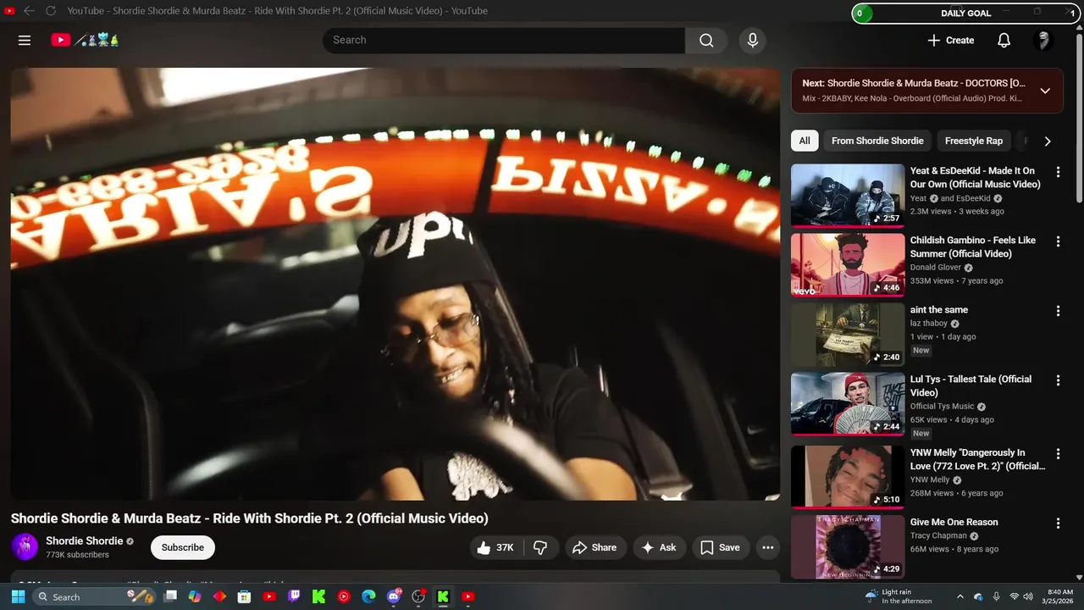1084x610 pixels.
Task: Open options for Lul Tys video
Action: click(x=1058, y=380)
